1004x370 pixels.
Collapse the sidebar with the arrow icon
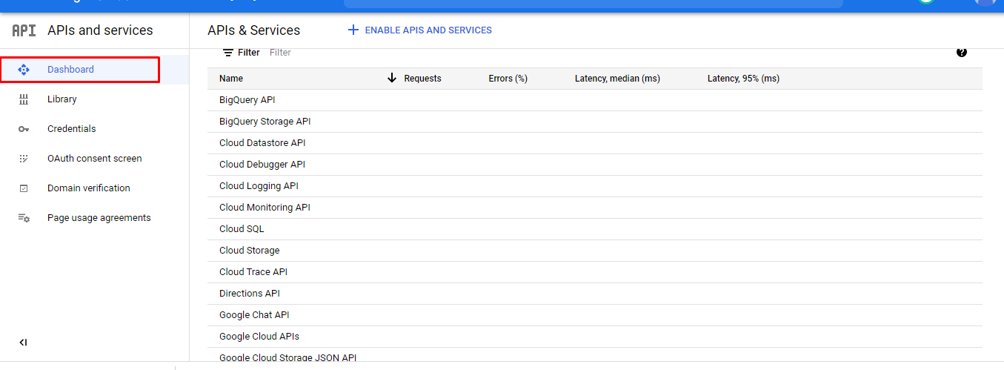pos(23,343)
